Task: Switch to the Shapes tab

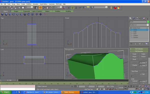Action: pyautogui.click(x=16, y=11)
